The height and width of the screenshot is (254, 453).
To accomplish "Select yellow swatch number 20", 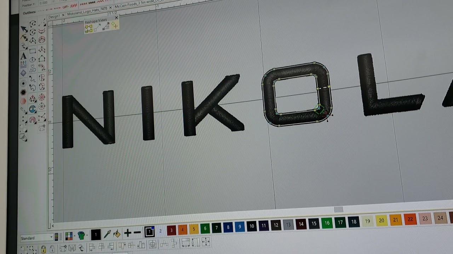I will [x=382, y=220].
